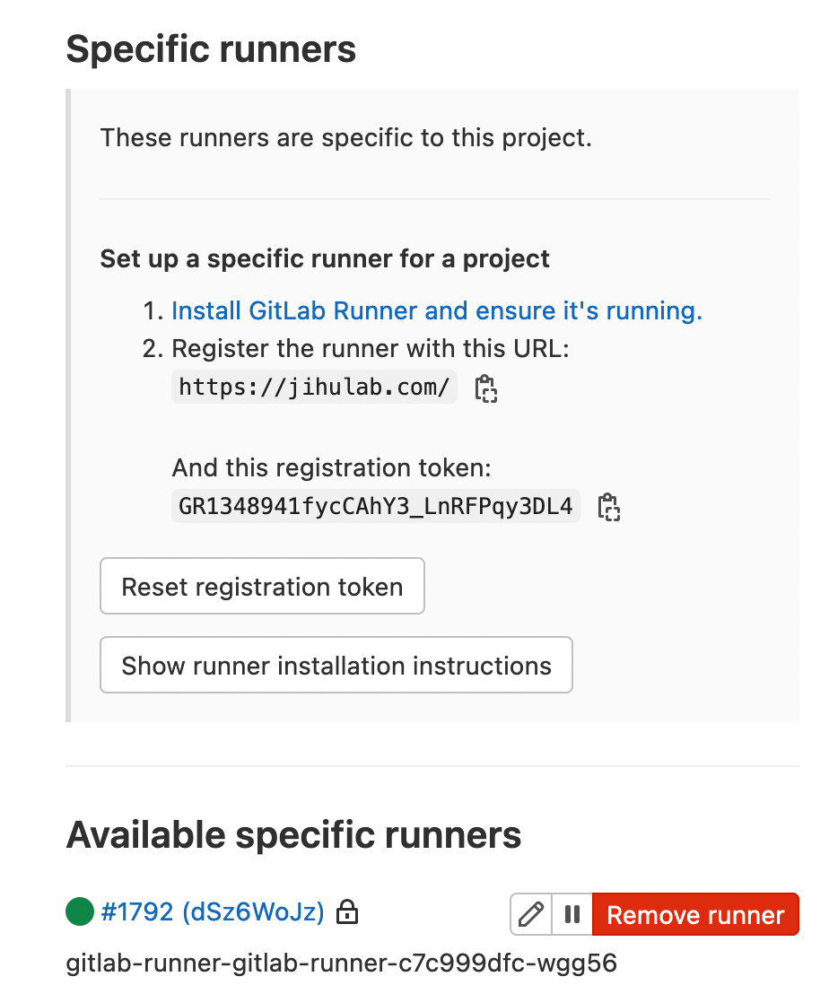Click the Set up a specific runner title

click(325, 259)
